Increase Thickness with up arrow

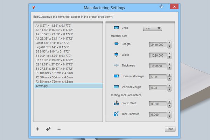(169, 64)
